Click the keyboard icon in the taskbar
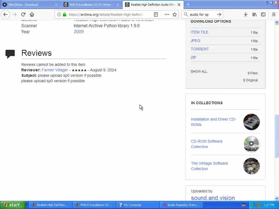Image resolution: width=279 pixels, height=209 pixels. coord(244,205)
